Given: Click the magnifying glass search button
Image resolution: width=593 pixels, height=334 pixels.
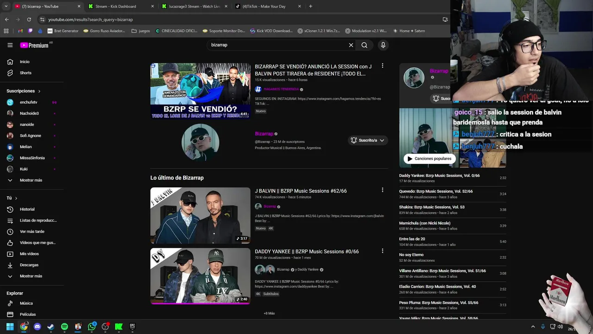Looking at the screenshot, I should [365, 45].
